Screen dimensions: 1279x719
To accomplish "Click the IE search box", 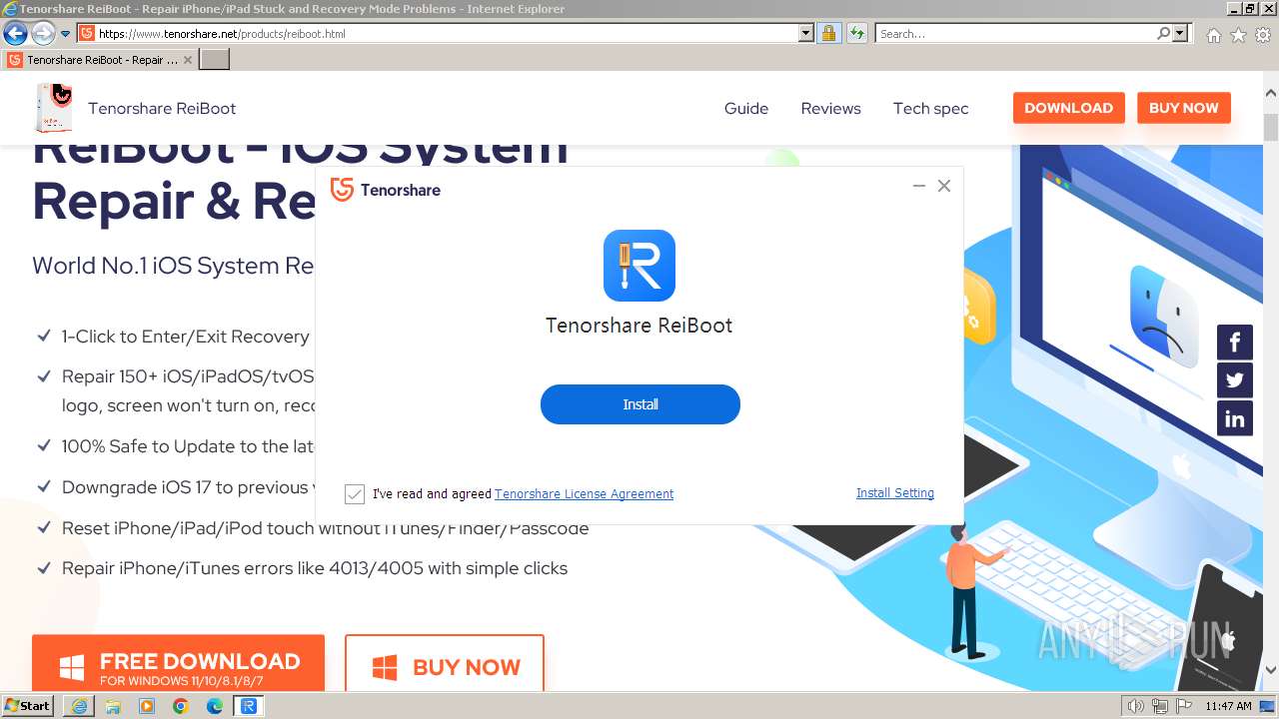I will 1015,33.
